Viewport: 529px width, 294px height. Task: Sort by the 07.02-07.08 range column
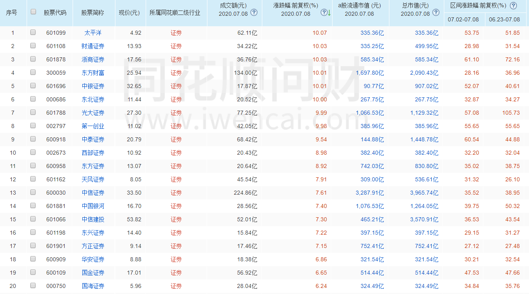point(463,19)
